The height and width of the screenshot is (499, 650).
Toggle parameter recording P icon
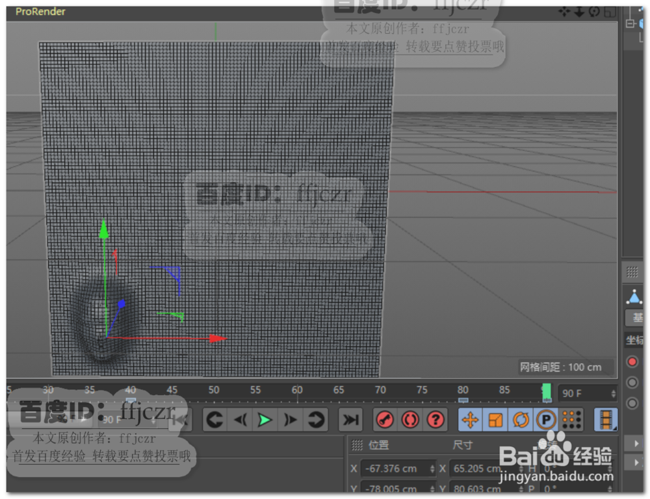click(546, 420)
